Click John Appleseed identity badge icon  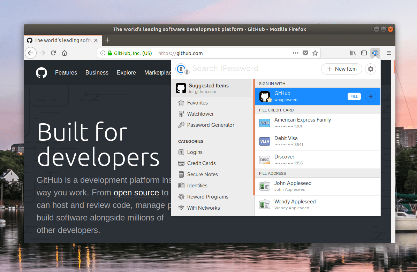265,186
